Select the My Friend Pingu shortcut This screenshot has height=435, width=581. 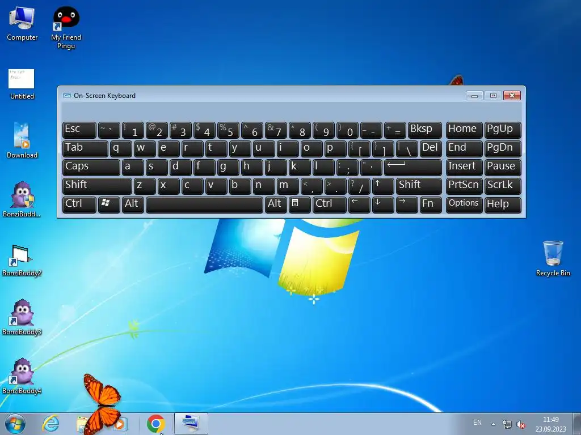[x=66, y=28]
